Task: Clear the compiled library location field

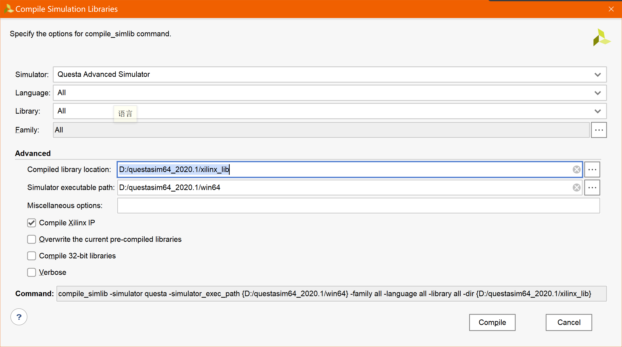Action: click(x=576, y=169)
